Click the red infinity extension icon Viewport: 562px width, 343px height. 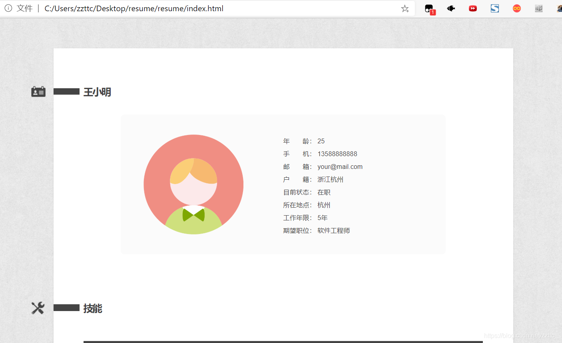[x=516, y=8]
